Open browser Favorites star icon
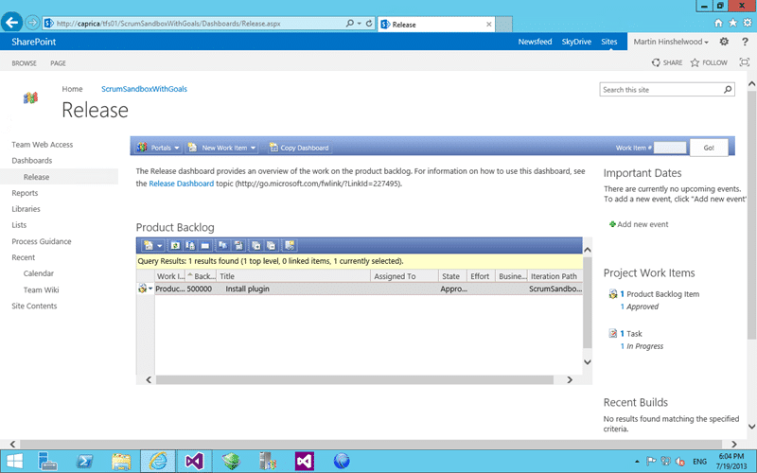 [732, 23]
